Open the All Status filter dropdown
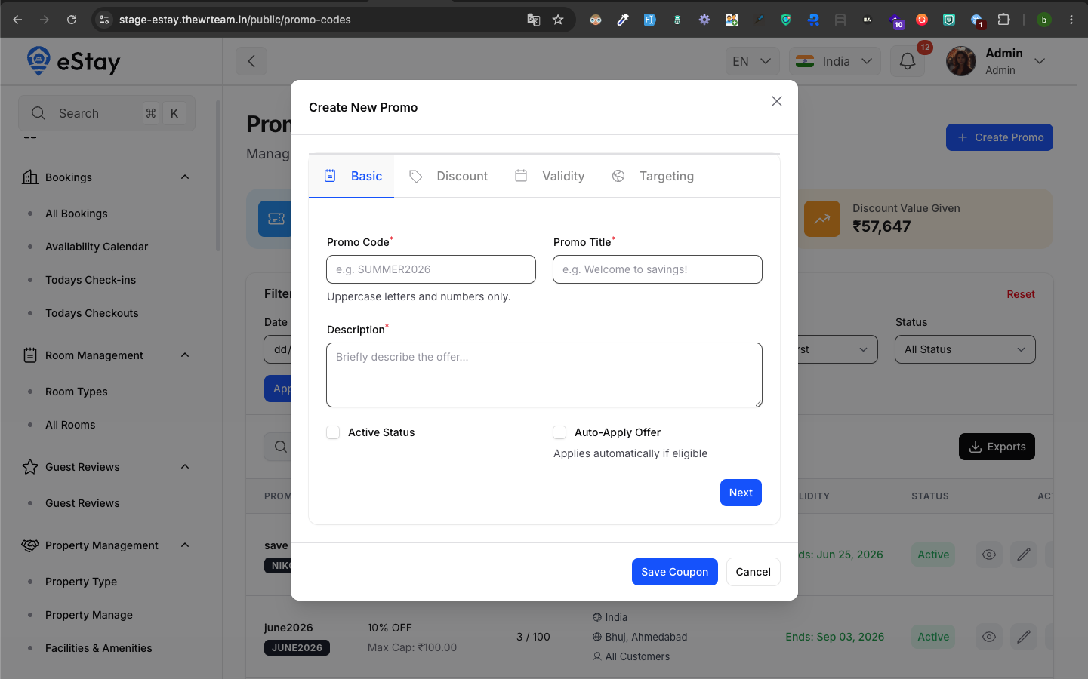 point(965,349)
